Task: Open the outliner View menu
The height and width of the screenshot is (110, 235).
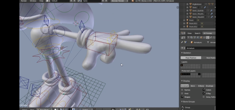Action: 190,33
